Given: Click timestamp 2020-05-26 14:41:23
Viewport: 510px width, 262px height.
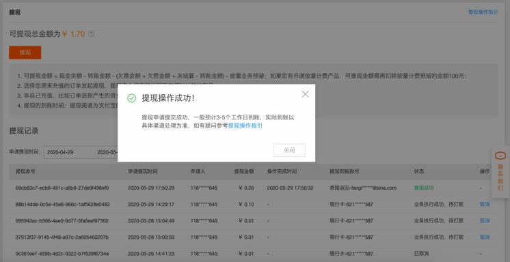Looking at the screenshot, I should click(x=151, y=254).
